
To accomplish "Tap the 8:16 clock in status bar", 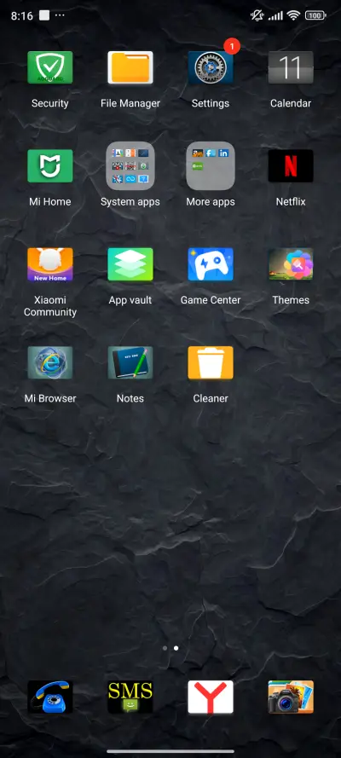I will 21,16.
